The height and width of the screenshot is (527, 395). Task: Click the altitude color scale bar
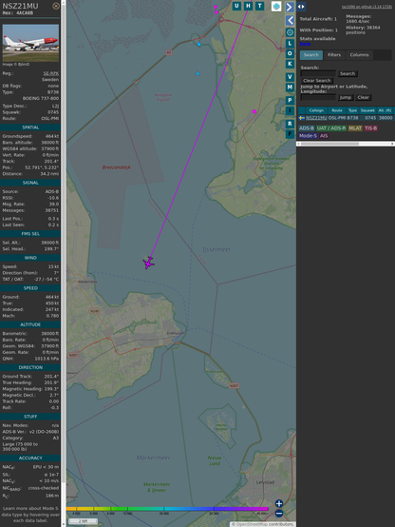167,509
